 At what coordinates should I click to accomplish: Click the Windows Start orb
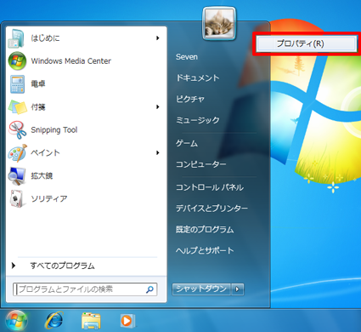pos(17,321)
